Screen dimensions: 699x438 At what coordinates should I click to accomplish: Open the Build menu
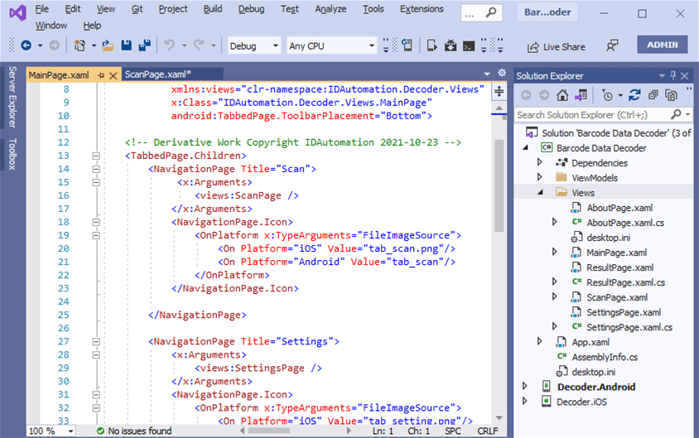click(x=213, y=9)
